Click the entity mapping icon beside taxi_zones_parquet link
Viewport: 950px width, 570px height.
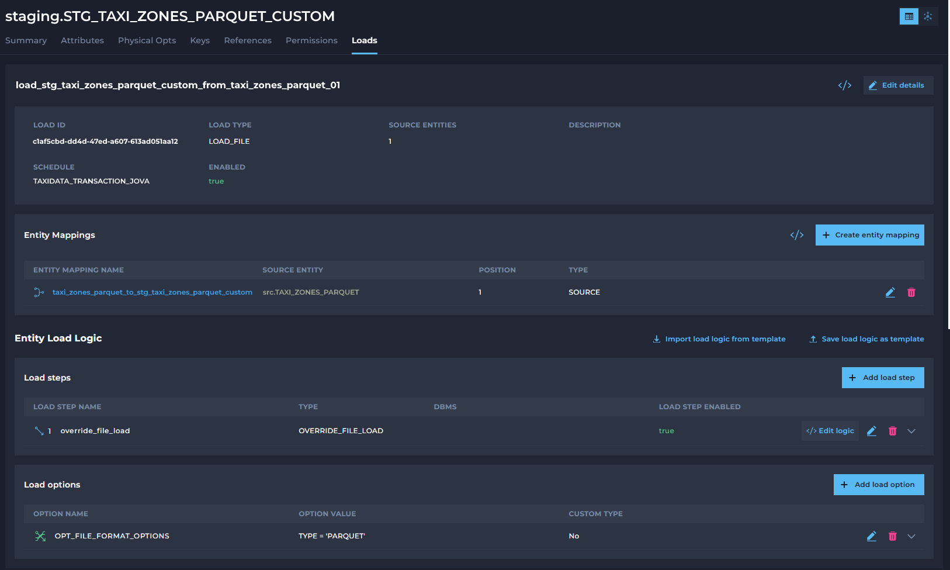[x=39, y=292]
